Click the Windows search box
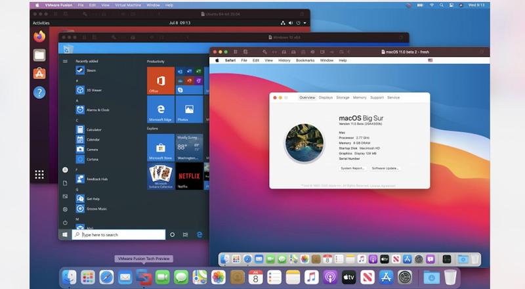525x289 pixels. tap(119, 234)
